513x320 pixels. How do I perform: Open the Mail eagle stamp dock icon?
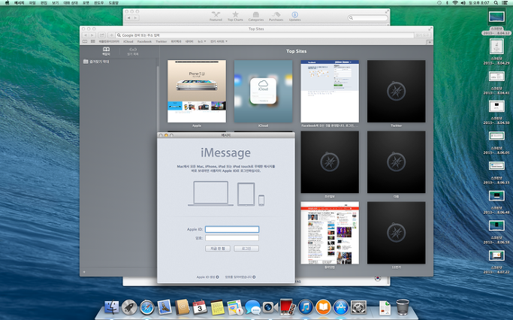pos(164,307)
